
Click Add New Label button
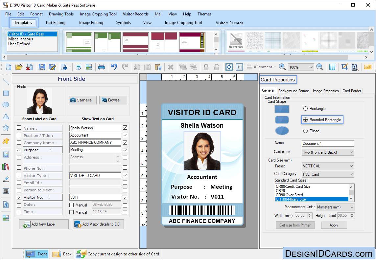[44, 224]
